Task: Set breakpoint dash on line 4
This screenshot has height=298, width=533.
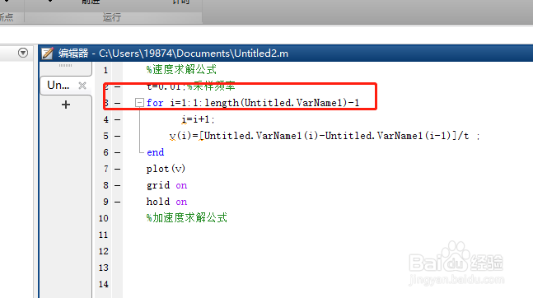Action: coord(118,119)
